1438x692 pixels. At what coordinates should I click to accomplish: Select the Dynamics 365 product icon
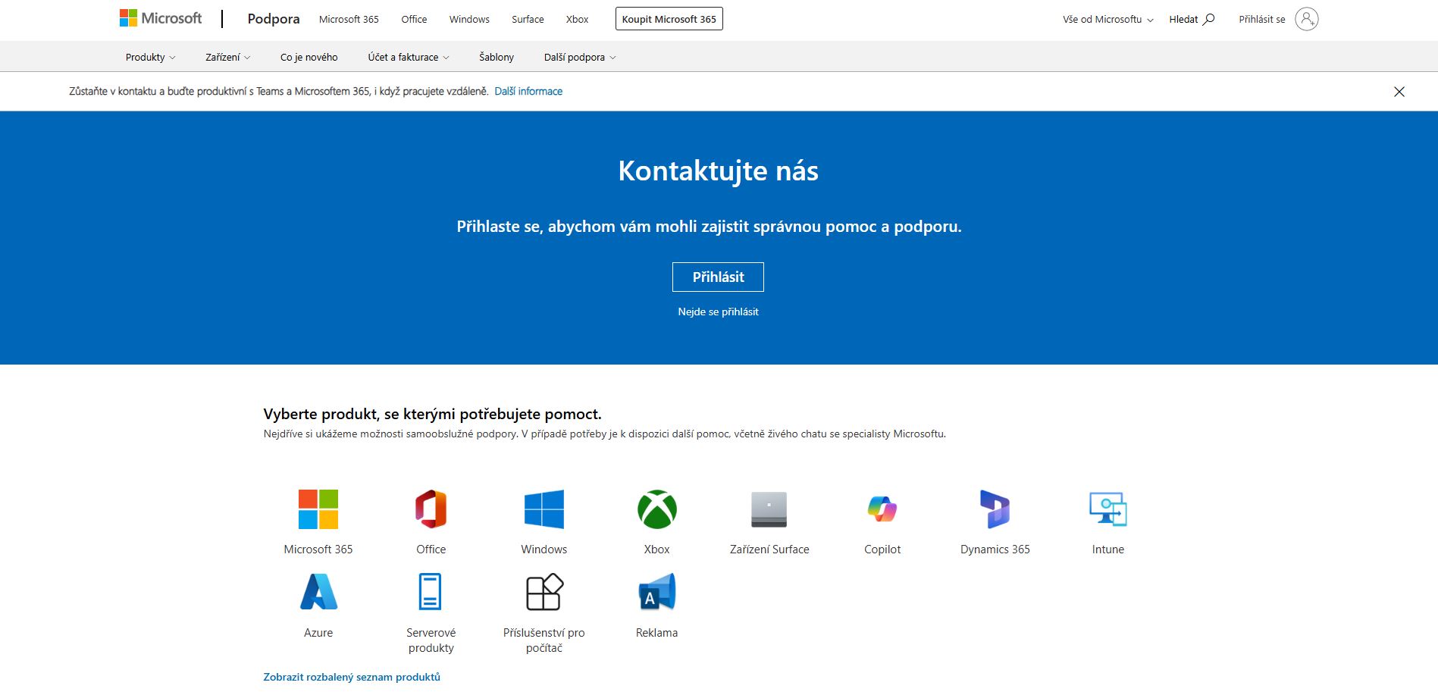pos(995,509)
